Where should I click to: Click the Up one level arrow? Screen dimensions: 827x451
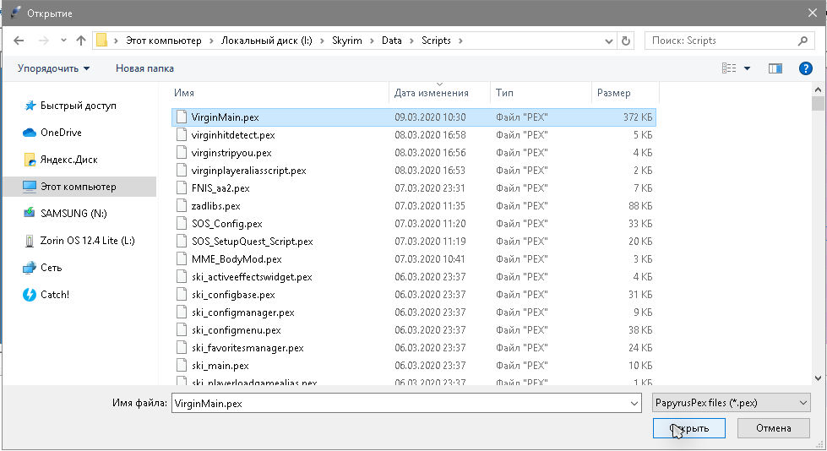coord(81,41)
